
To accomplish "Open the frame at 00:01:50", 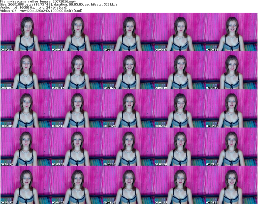I will [232, 70].
